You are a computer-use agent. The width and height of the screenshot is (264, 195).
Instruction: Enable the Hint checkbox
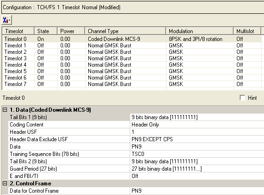tap(242, 97)
